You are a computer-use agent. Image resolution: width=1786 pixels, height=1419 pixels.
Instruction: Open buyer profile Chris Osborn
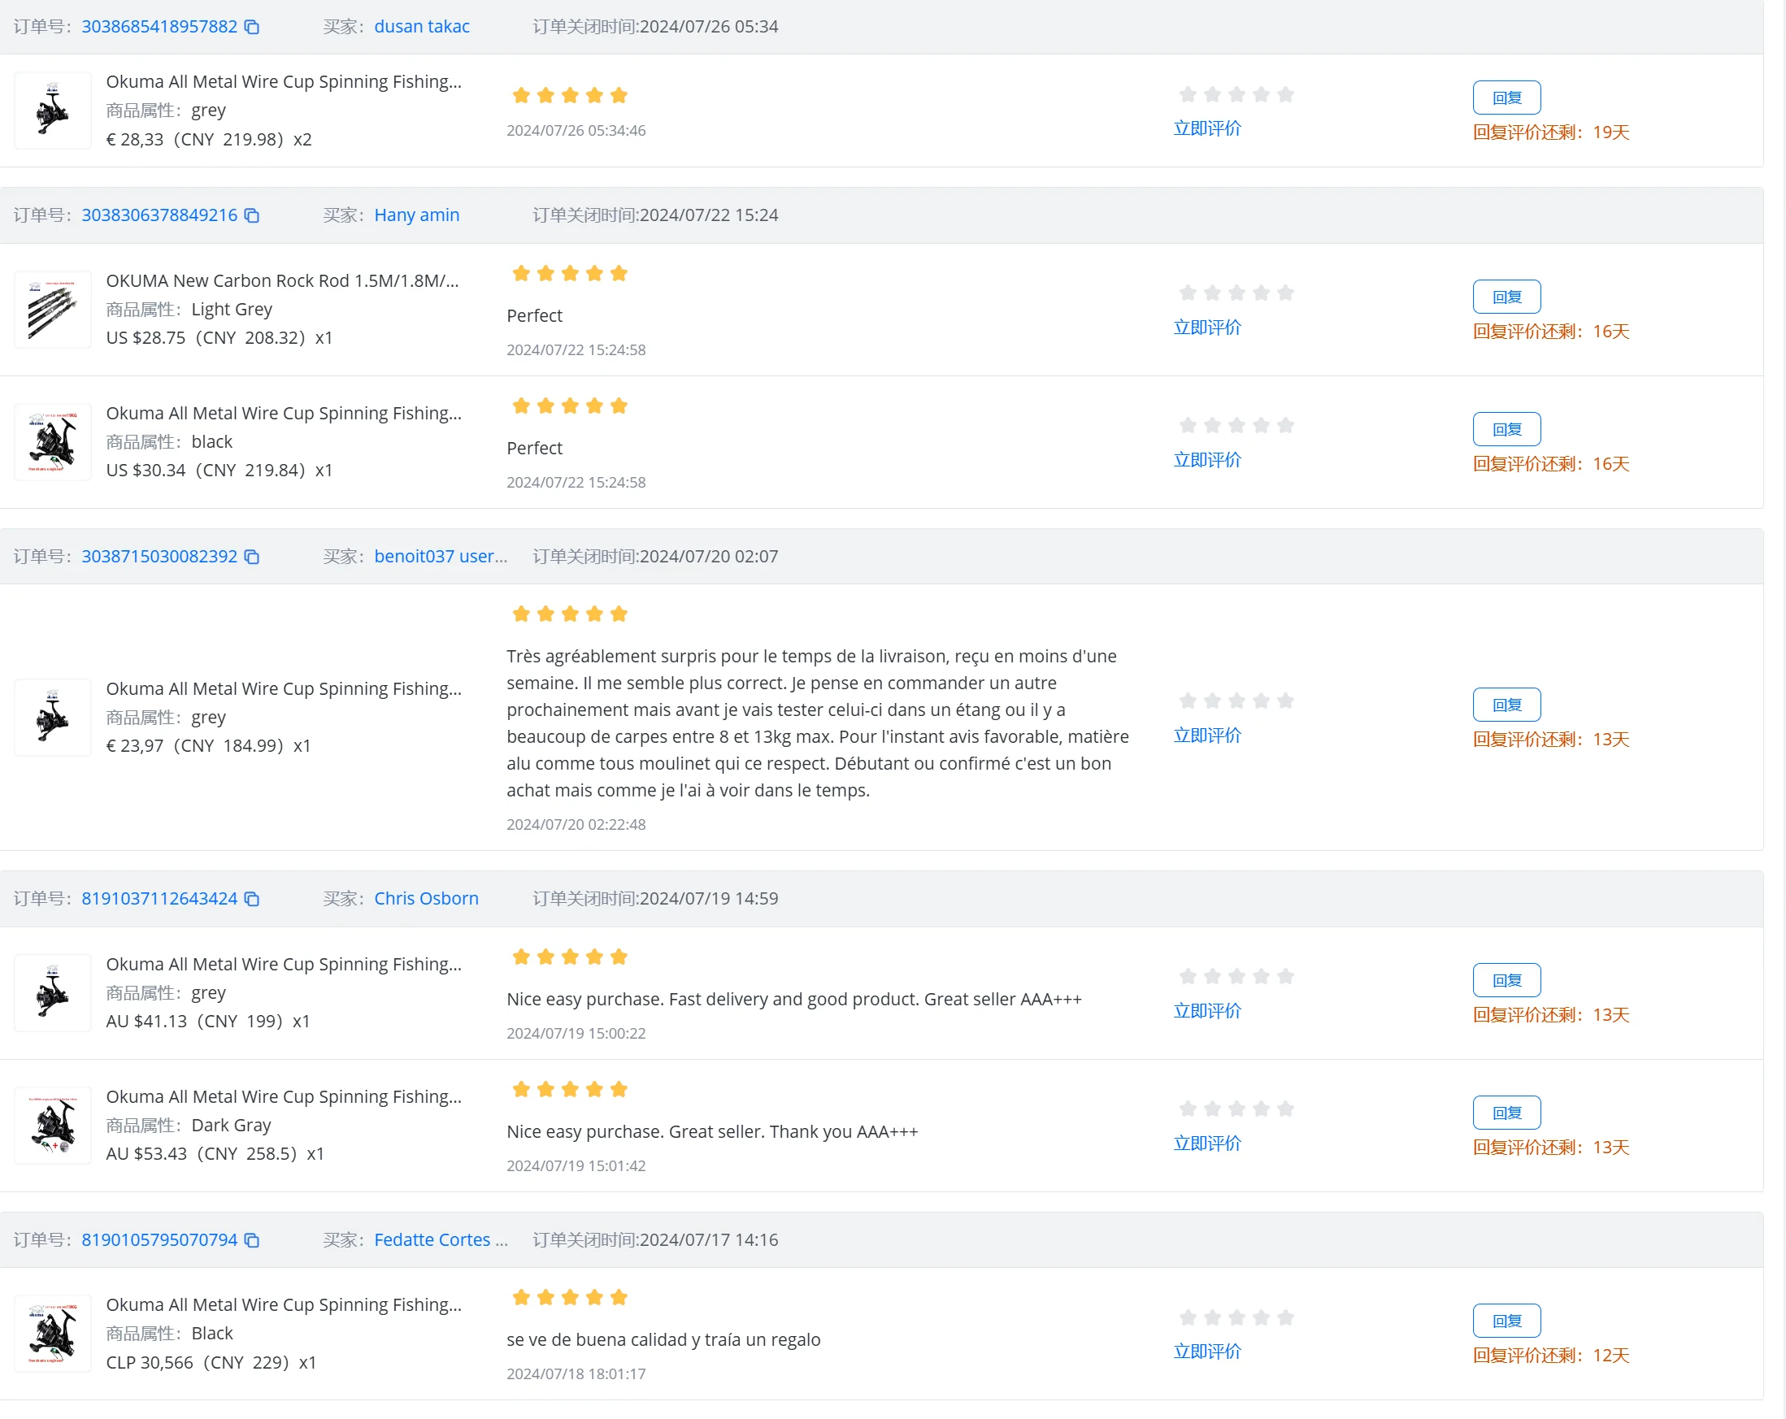tap(426, 899)
